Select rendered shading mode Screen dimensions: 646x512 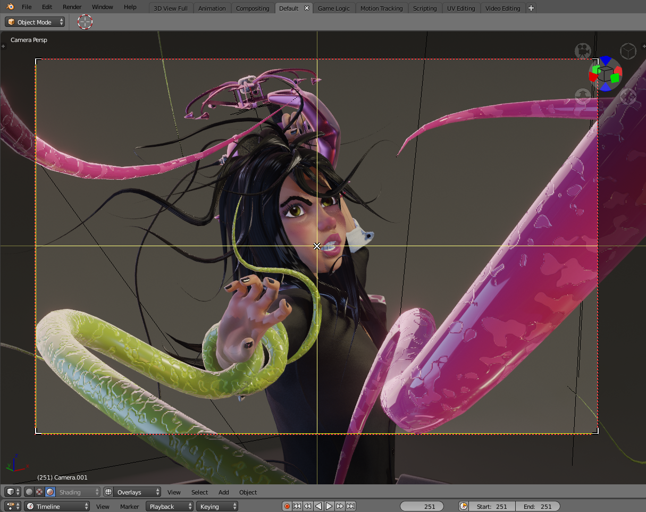coord(49,492)
